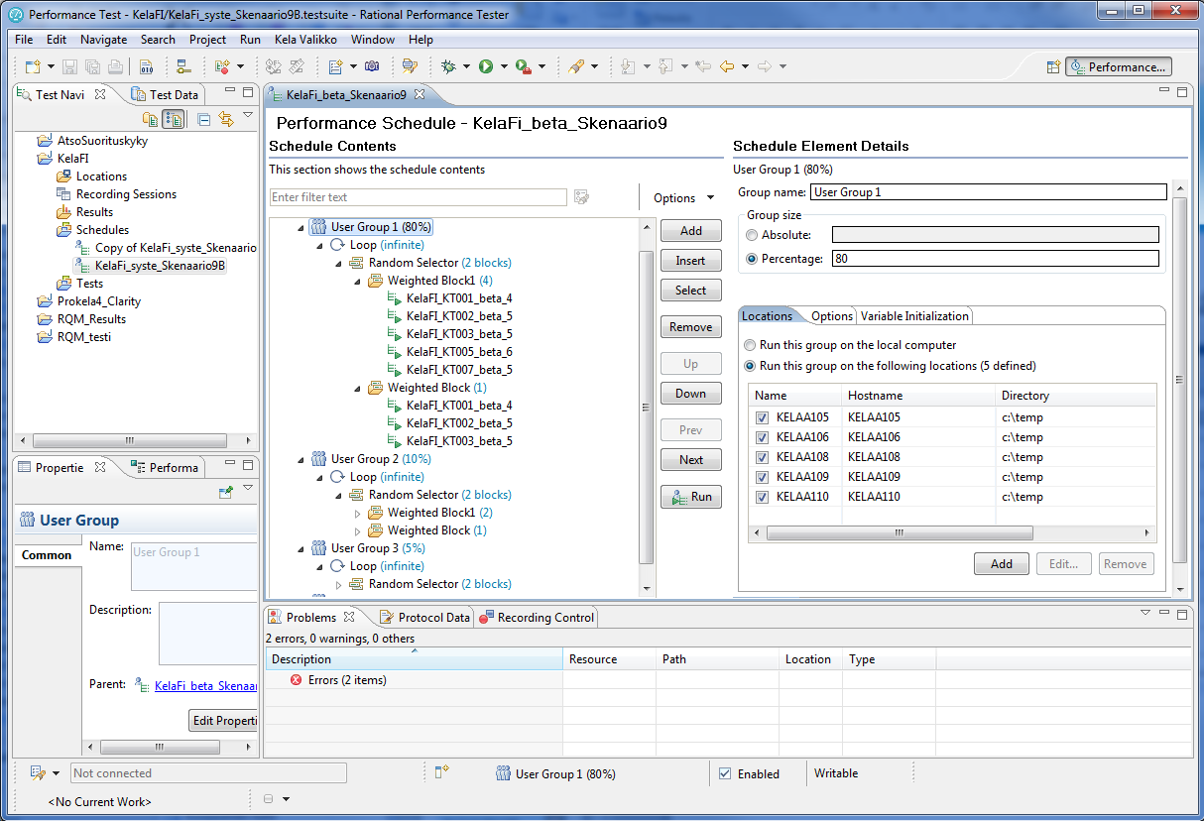Viewport: 1204px width, 821px height.
Task: Click the Run button below Next
Action: tap(691, 497)
